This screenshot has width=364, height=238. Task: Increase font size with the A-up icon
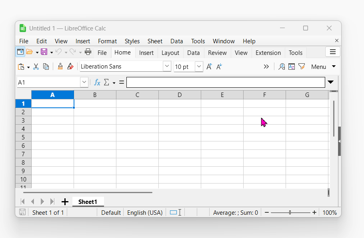pos(209,67)
